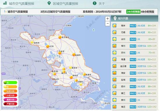This screenshot has height=111, width=160.
Task: Click the value 88~108 in the 扬州 row
Action: (152, 87)
